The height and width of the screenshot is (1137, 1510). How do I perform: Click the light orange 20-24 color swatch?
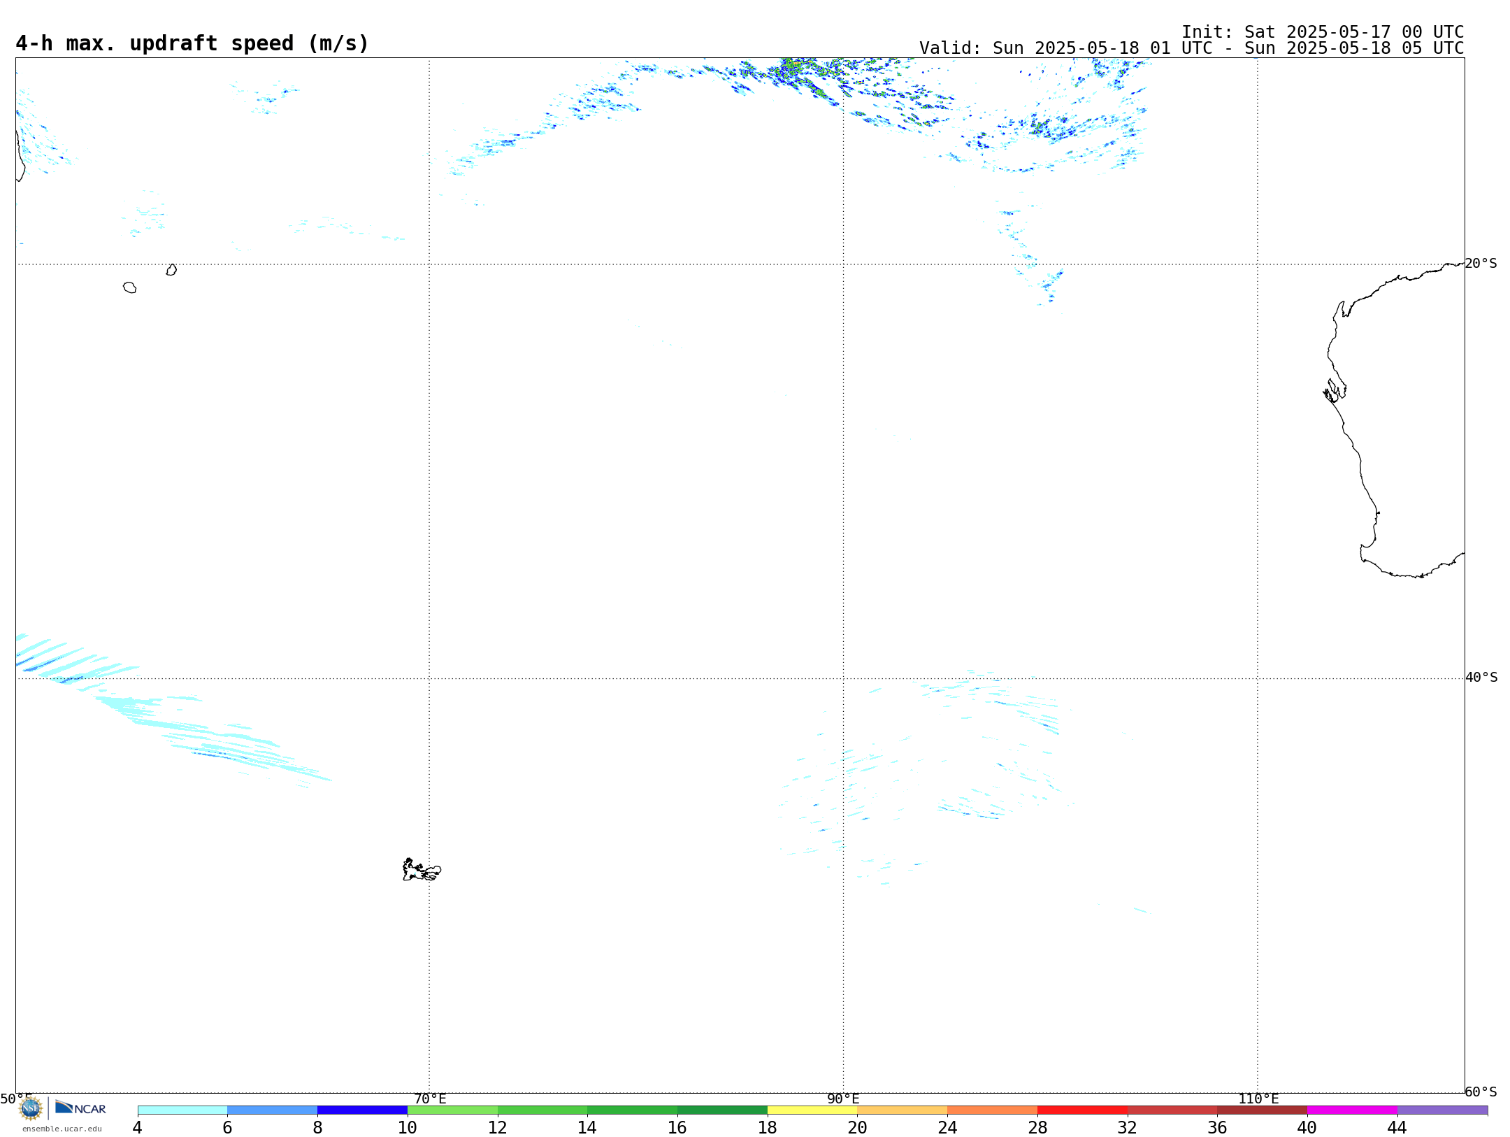(903, 1110)
